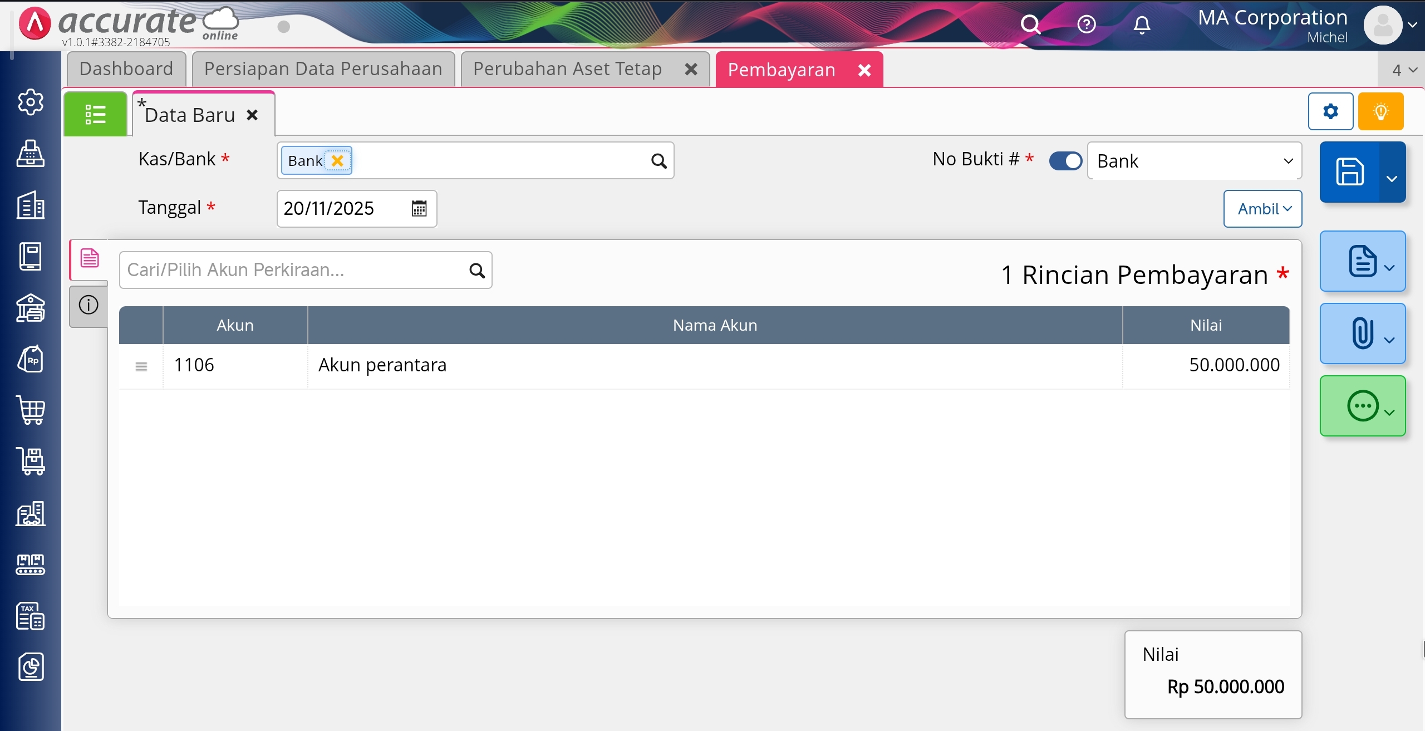Toggle the No Bukti automatic numbering switch
Image resolution: width=1425 pixels, height=731 pixels.
[x=1065, y=161]
